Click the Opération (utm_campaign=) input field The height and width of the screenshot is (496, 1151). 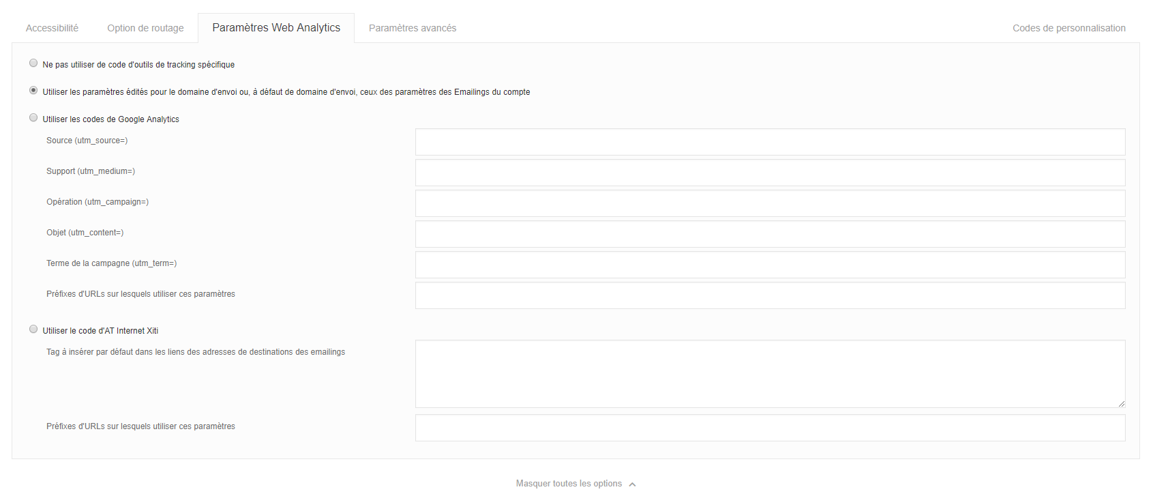tap(770, 203)
